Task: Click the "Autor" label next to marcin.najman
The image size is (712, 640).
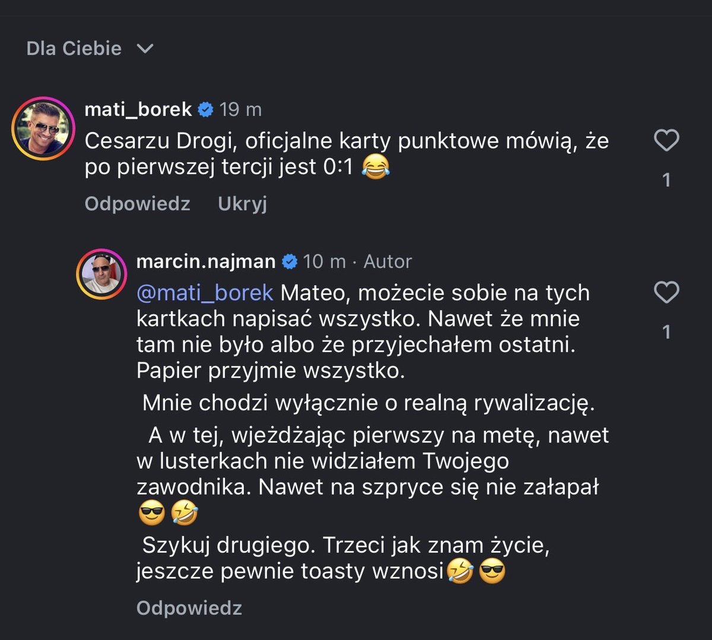Action: click(388, 261)
